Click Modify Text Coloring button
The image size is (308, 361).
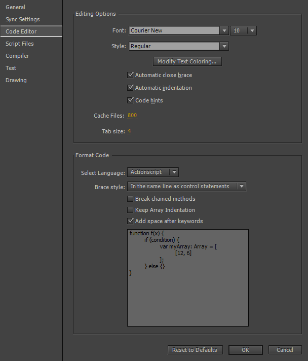tap(187, 61)
